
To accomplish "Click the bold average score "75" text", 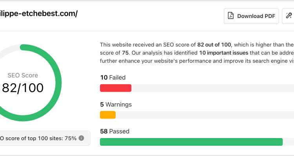I will click(125, 53).
